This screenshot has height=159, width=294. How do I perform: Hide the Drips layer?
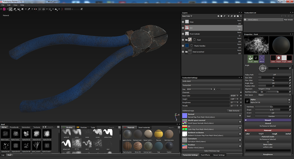coord(183,22)
